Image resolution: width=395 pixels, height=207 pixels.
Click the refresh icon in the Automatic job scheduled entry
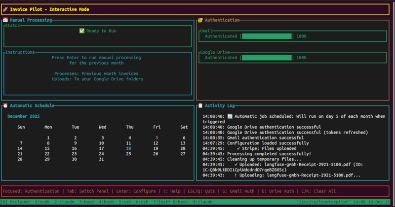(230, 116)
